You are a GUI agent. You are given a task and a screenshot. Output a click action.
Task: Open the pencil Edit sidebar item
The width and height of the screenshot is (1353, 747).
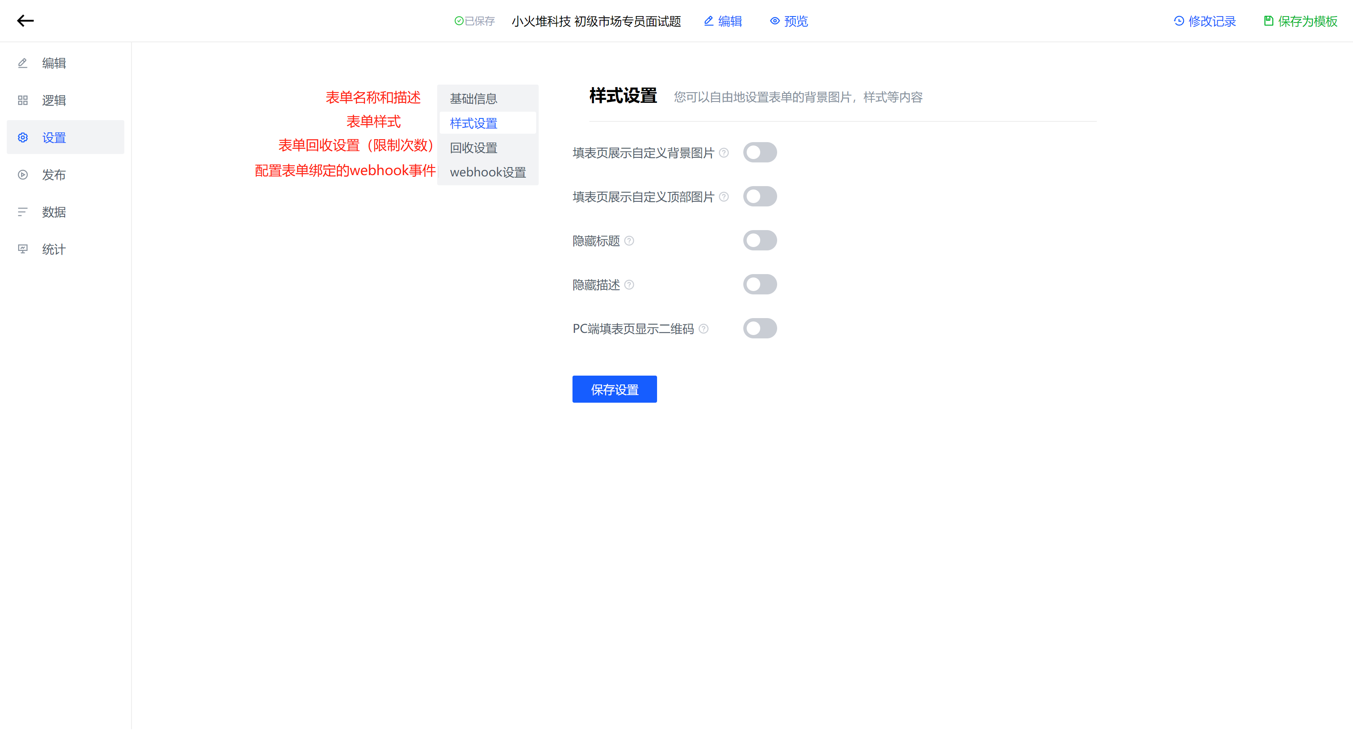[22, 63]
